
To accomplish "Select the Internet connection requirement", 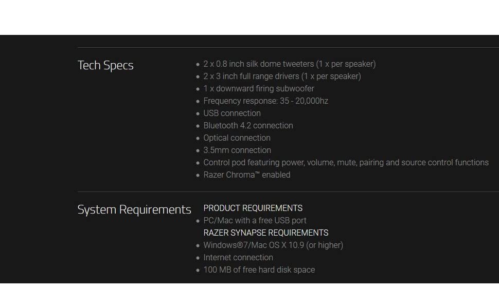I will (x=238, y=258).
